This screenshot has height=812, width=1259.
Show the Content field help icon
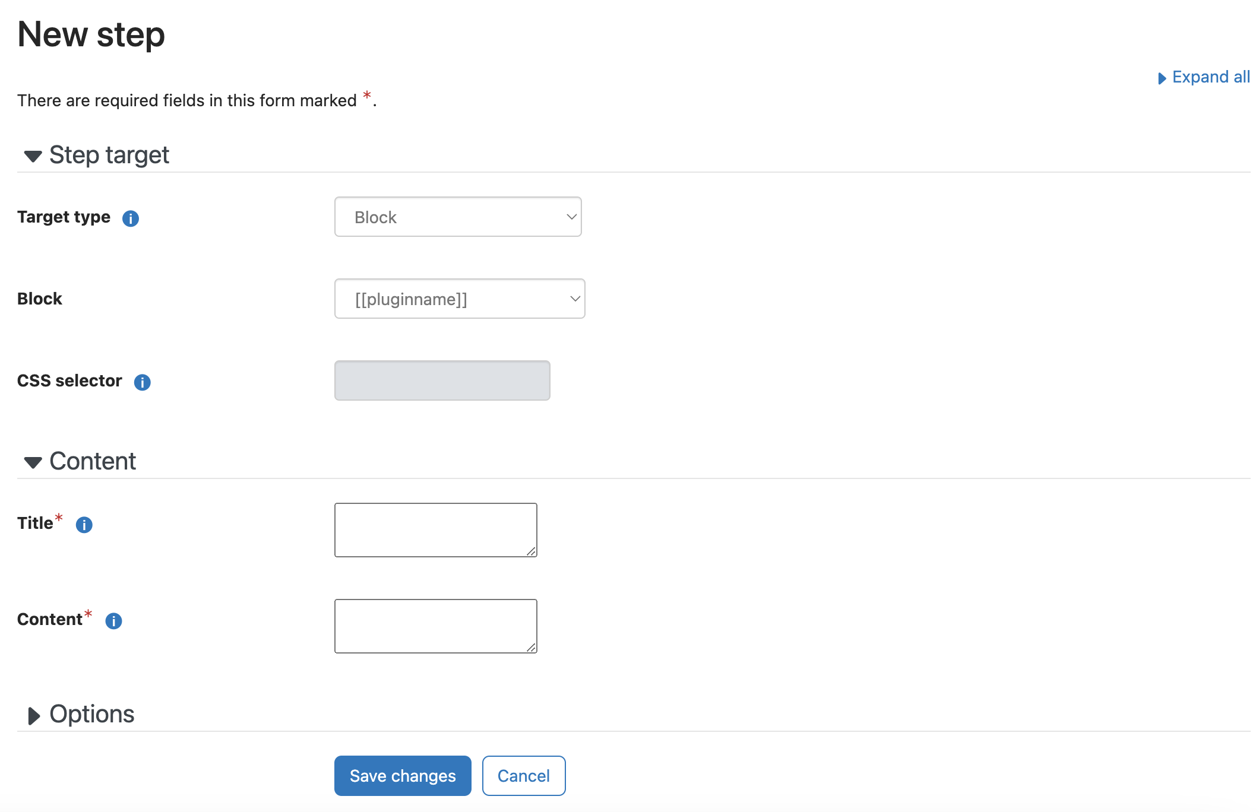pyautogui.click(x=113, y=621)
